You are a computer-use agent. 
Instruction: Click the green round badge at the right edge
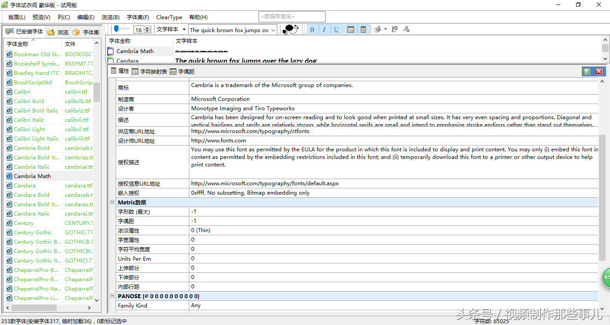point(606,277)
